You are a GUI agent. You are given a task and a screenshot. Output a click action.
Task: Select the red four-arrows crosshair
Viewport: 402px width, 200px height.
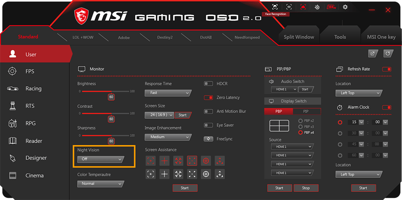[x=178, y=161]
